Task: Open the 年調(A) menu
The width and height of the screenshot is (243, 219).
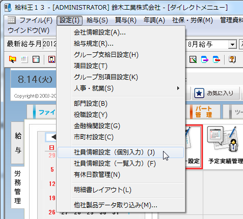Action: pos(154,20)
